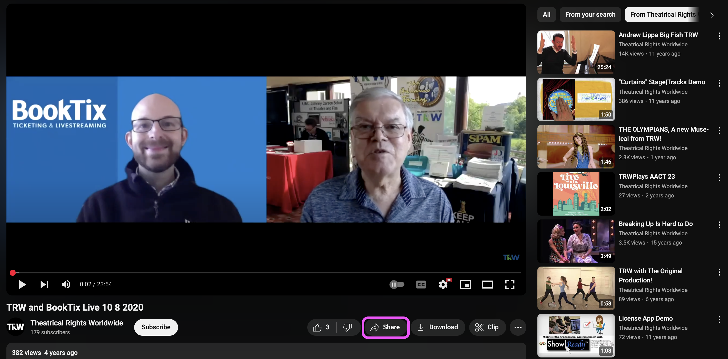Click the video title TRW and BookTix Live
The width and height of the screenshot is (728, 359).
tap(75, 307)
